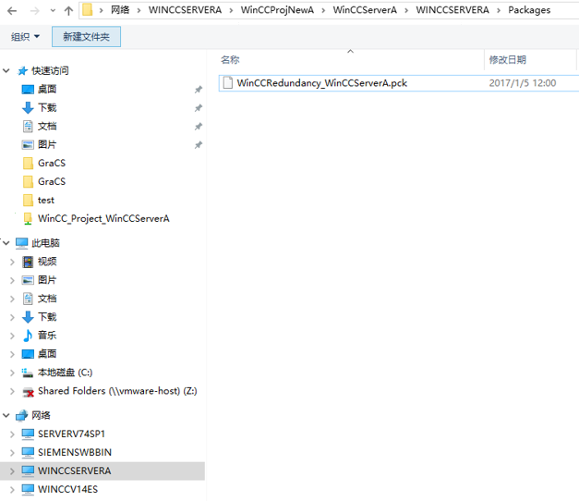
Task: Go up one folder level
Action: (68, 11)
